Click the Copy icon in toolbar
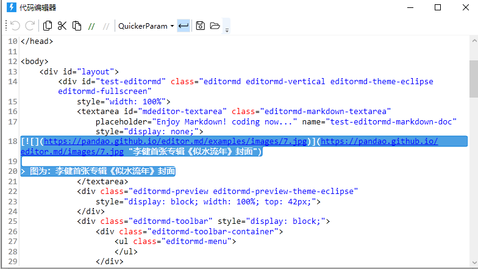This screenshot has height=269, width=478. click(x=48, y=26)
